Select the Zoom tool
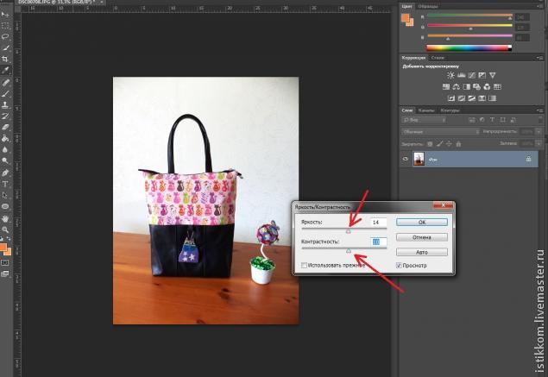Image resolution: width=548 pixels, height=377 pixels. [x=6, y=230]
